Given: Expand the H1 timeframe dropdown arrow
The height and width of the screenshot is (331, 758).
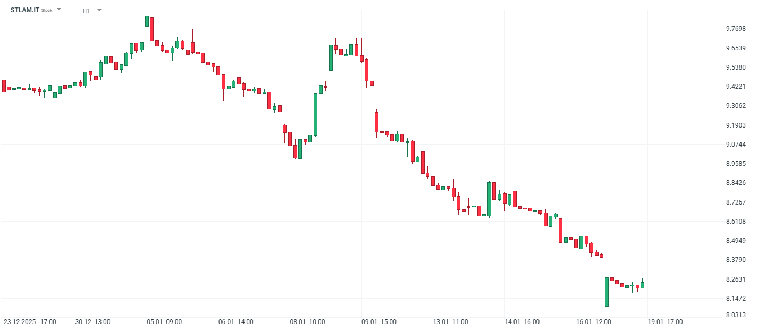Looking at the screenshot, I should click(99, 10).
